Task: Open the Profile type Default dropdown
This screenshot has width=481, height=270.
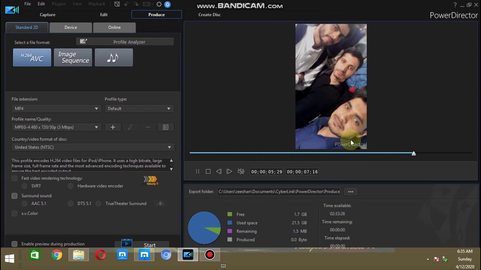Action: point(139,108)
